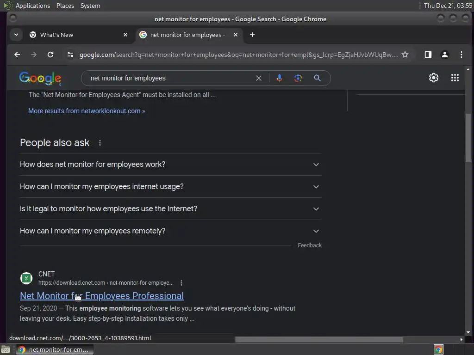Click show desktop icon in taskbar

6,350
